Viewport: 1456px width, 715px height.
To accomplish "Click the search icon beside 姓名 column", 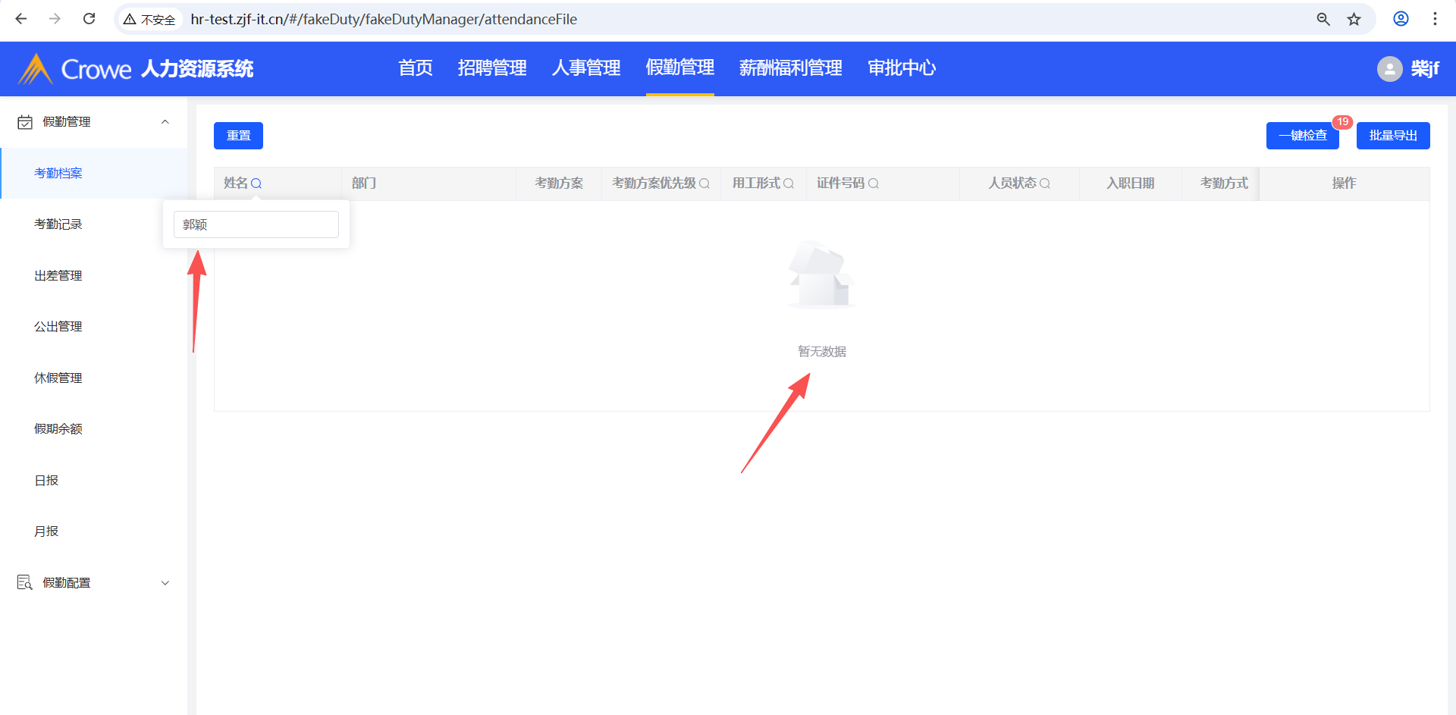I will (256, 183).
